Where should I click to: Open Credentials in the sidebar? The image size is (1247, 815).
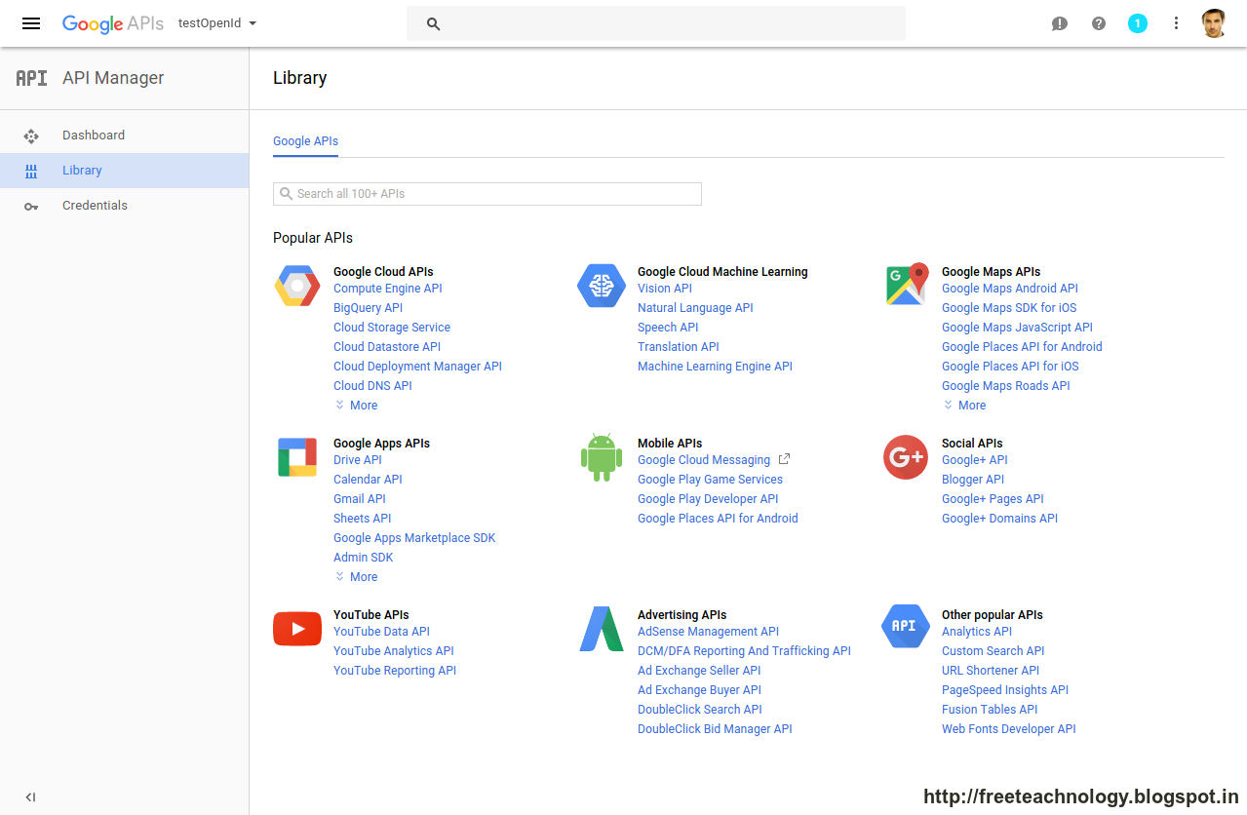[x=95, y=206]
